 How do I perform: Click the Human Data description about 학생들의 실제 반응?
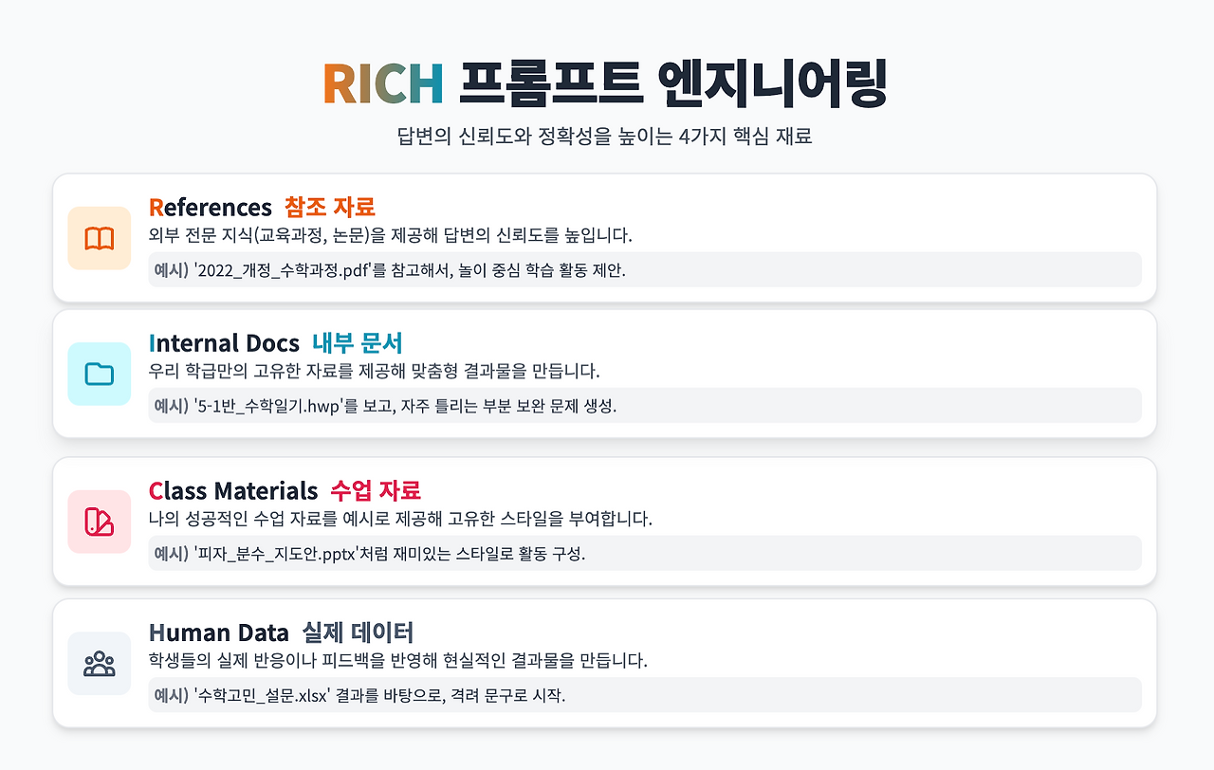pos(398,660)
